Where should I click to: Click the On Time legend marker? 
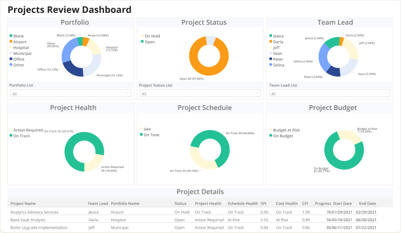[x=141, y=135]
